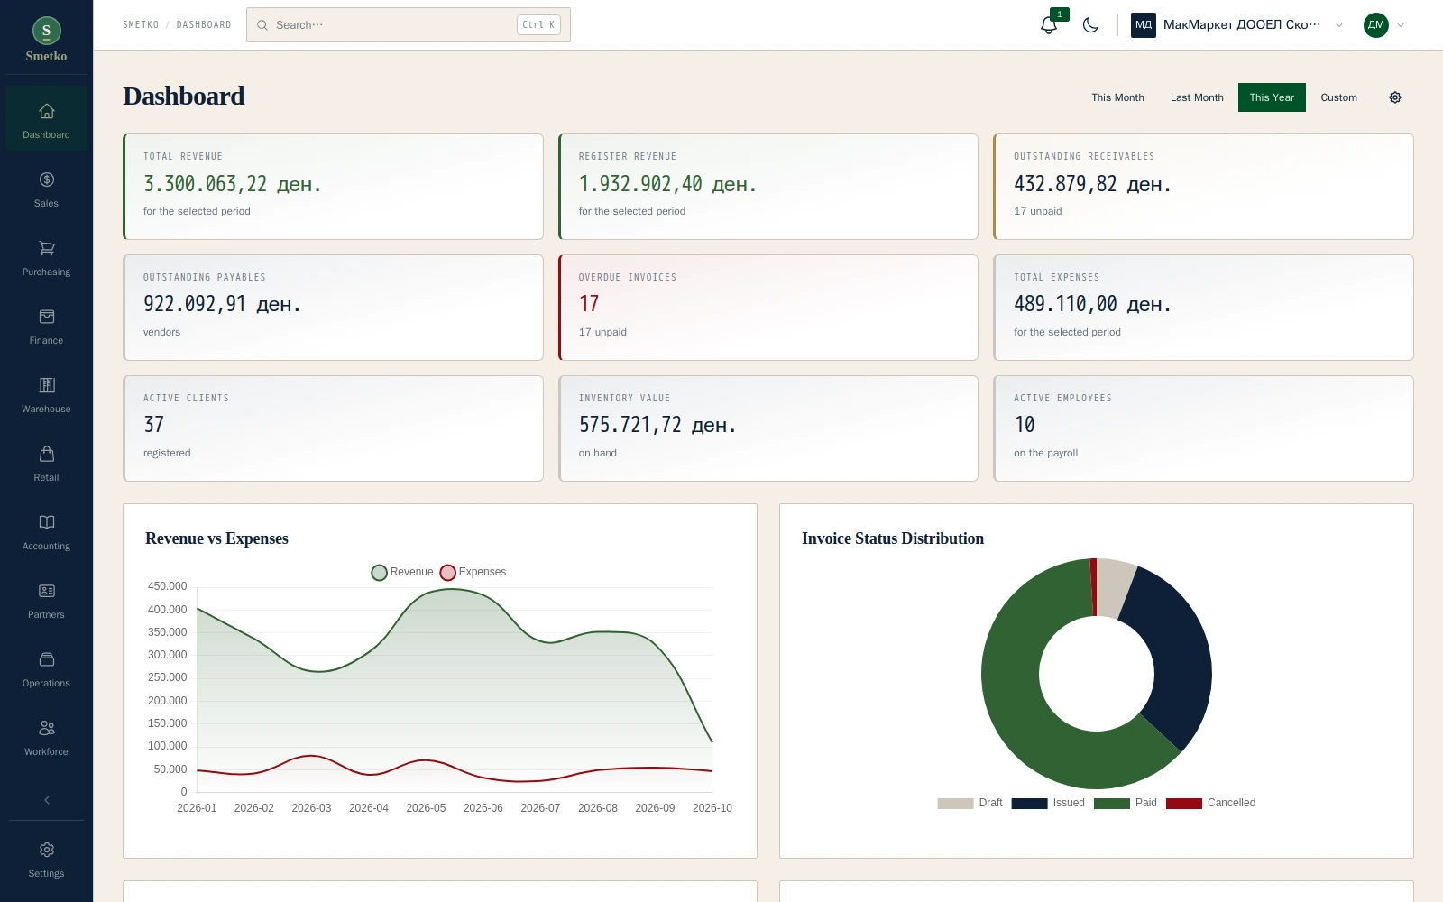Screen dimensions: 1443x902
Task: Collapse the sidebar with the chevron
Action: coord(47,800)
